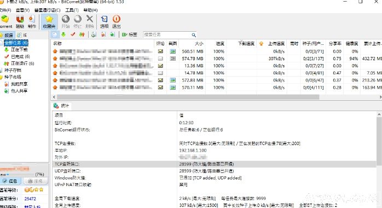The image size is (382, 208).
Task: Click the running tasks up-down arrows filter icon
Action: [x=82, y=34]
